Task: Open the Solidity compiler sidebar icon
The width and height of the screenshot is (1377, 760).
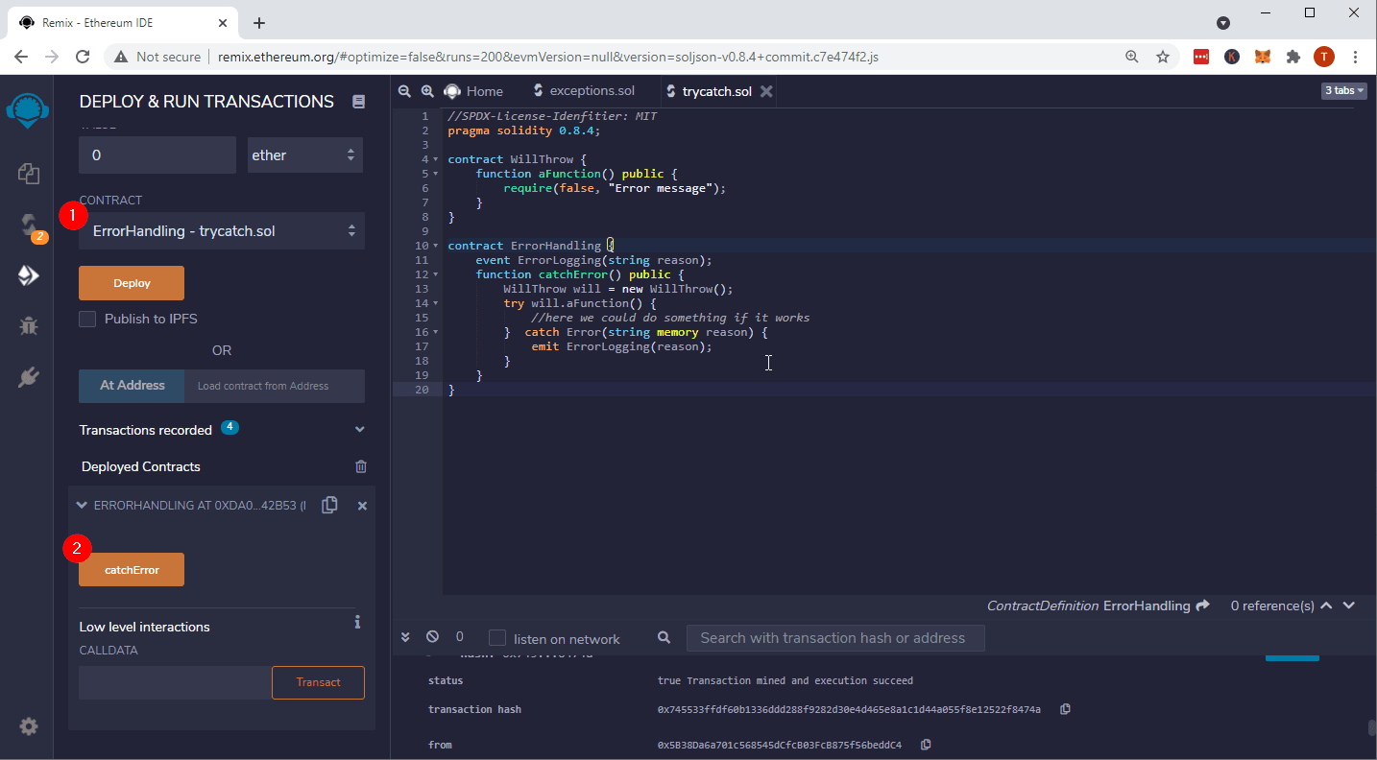Action: pyautogui.click(x=28, y=226)
